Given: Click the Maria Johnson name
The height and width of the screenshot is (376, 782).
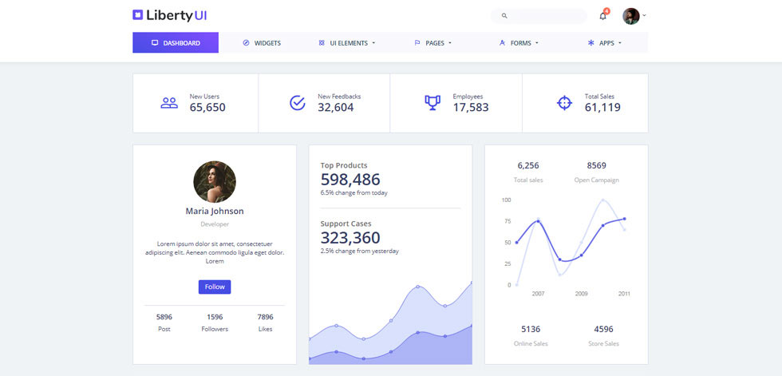Looking at the screenshot, I should click(x=215, y=211).
